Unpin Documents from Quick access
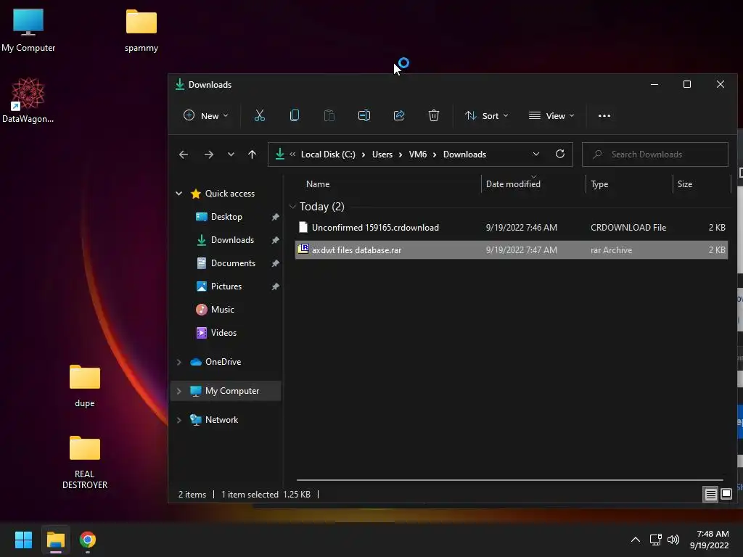The height and width of the screenshot is (557, 743). click(275, 263)
